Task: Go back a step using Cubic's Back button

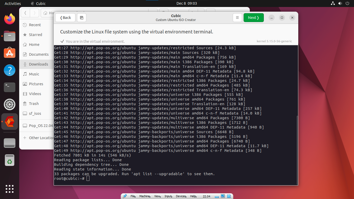Action: [65, 18]
